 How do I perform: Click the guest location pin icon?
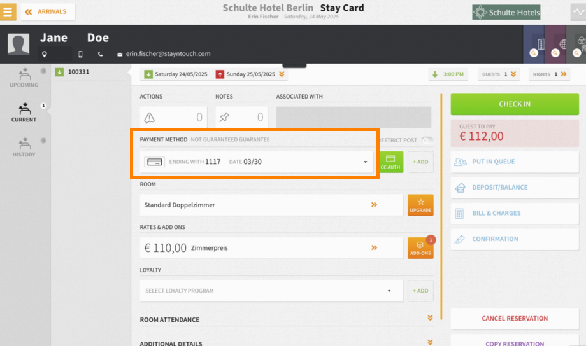pyautogui.click(x=45, y=55)
